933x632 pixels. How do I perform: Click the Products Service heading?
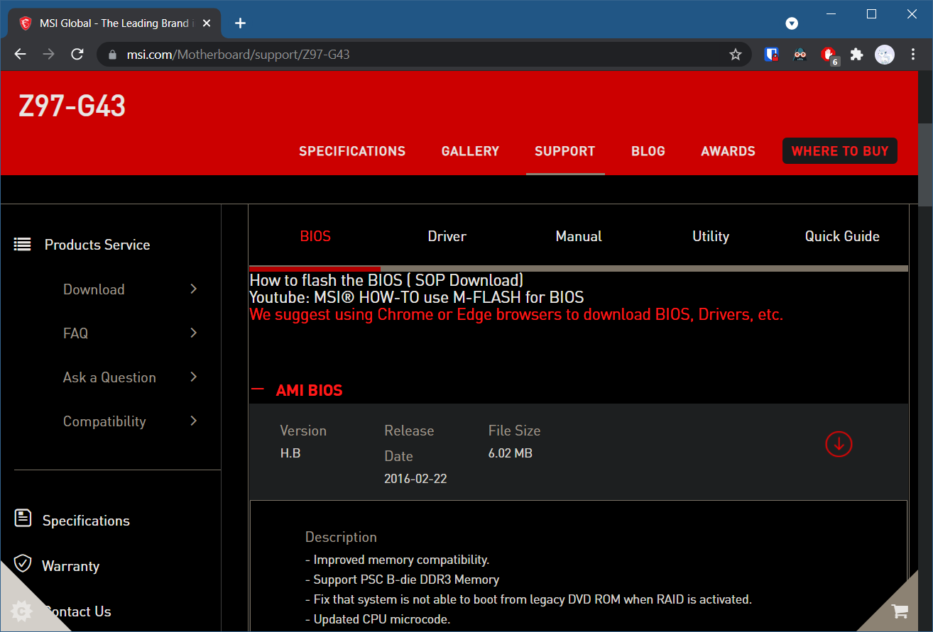click(x=97, y=245)
